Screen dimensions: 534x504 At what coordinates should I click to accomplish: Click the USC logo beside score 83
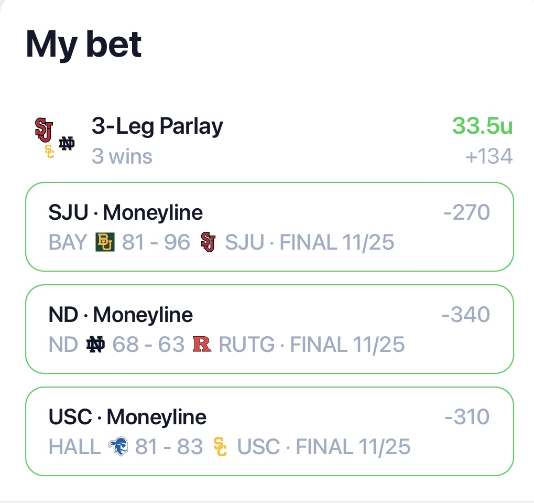(x=221, y=447)
